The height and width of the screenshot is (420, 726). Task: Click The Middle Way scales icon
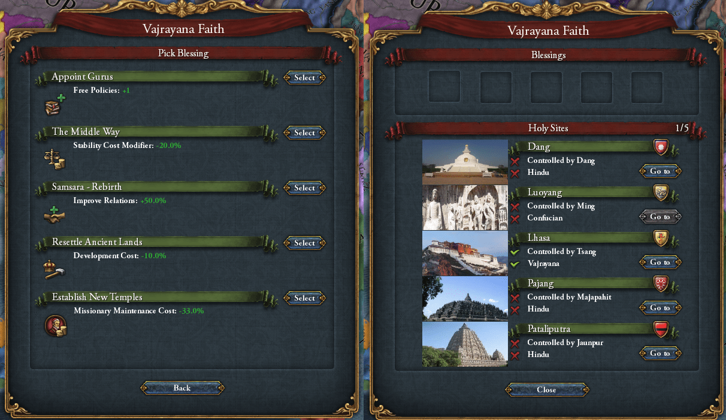coord(55,159)
